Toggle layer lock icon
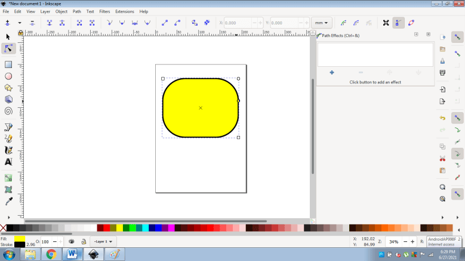Image resolution: width=465 pixels, height=261 pixels. click(84, 241)
